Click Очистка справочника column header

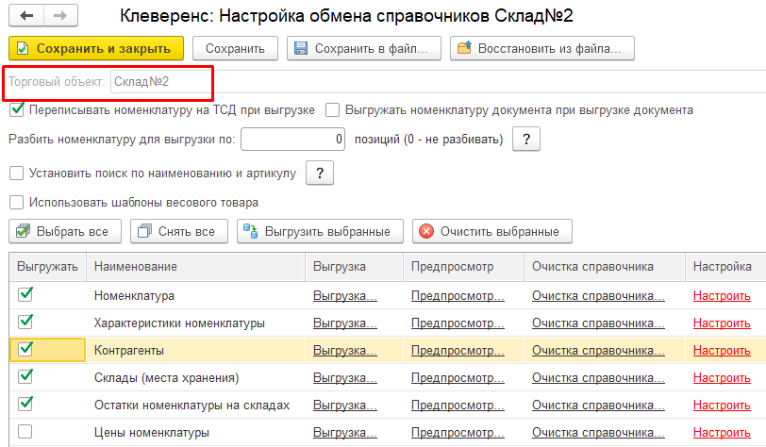pyautogui.click(x=605, y=267)
